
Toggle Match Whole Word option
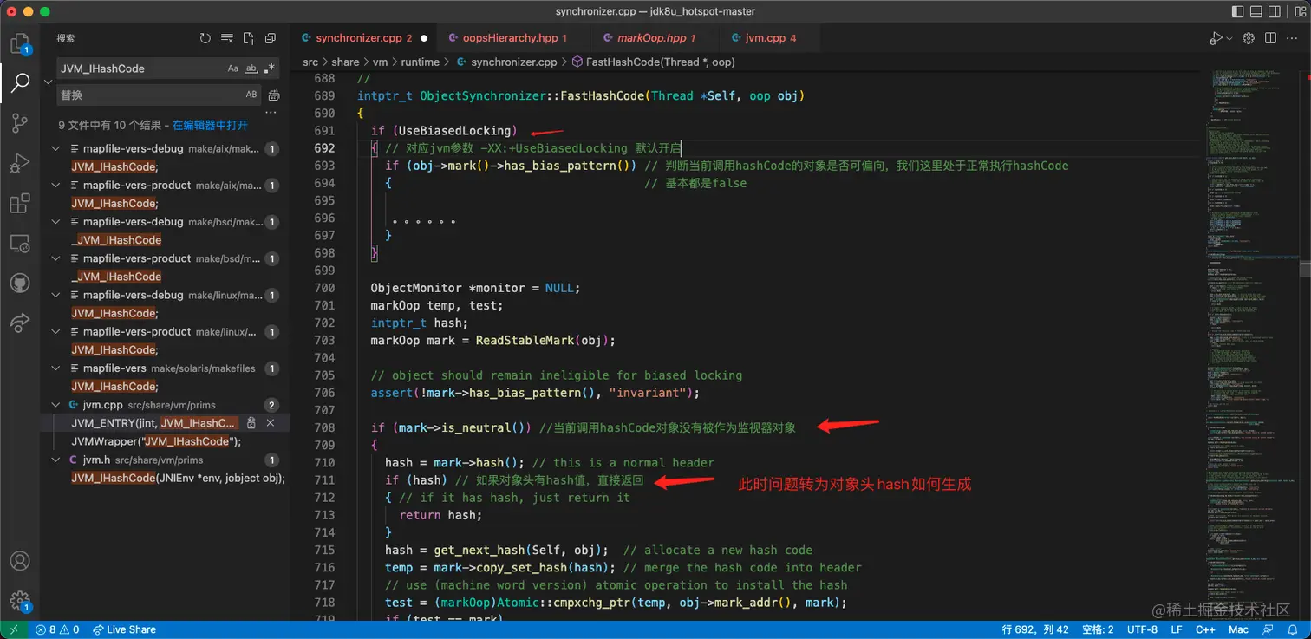point(251,68)
